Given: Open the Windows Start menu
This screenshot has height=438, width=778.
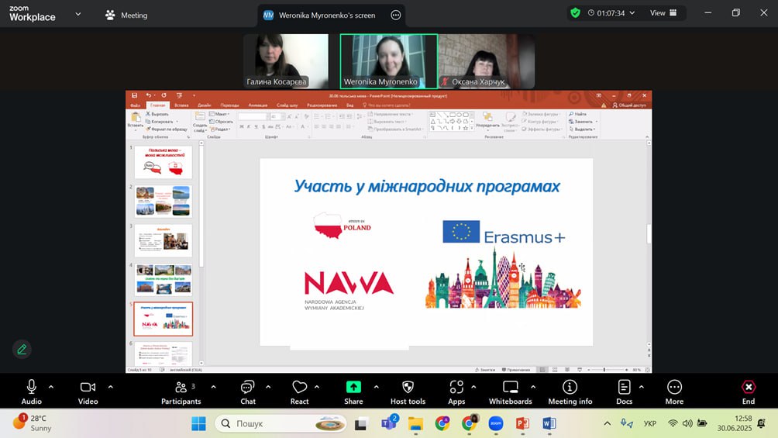Looking at the screenshot, I should point(198,423).
